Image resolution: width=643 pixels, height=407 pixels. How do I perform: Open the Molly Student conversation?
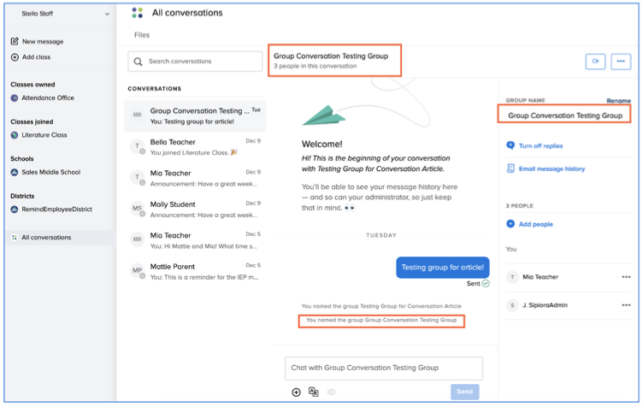coord(195,209)
